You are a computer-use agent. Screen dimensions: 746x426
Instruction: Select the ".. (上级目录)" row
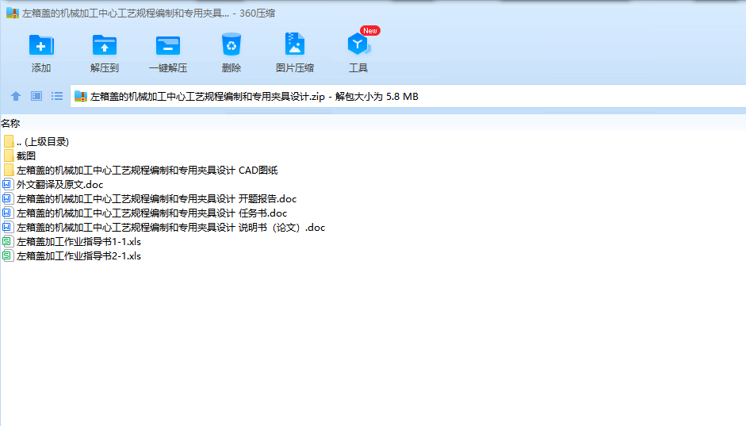point(43,141)
